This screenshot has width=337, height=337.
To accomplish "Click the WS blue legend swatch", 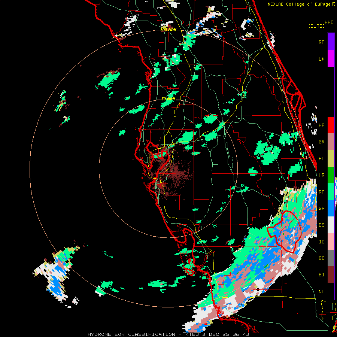I will pos(331,208).
